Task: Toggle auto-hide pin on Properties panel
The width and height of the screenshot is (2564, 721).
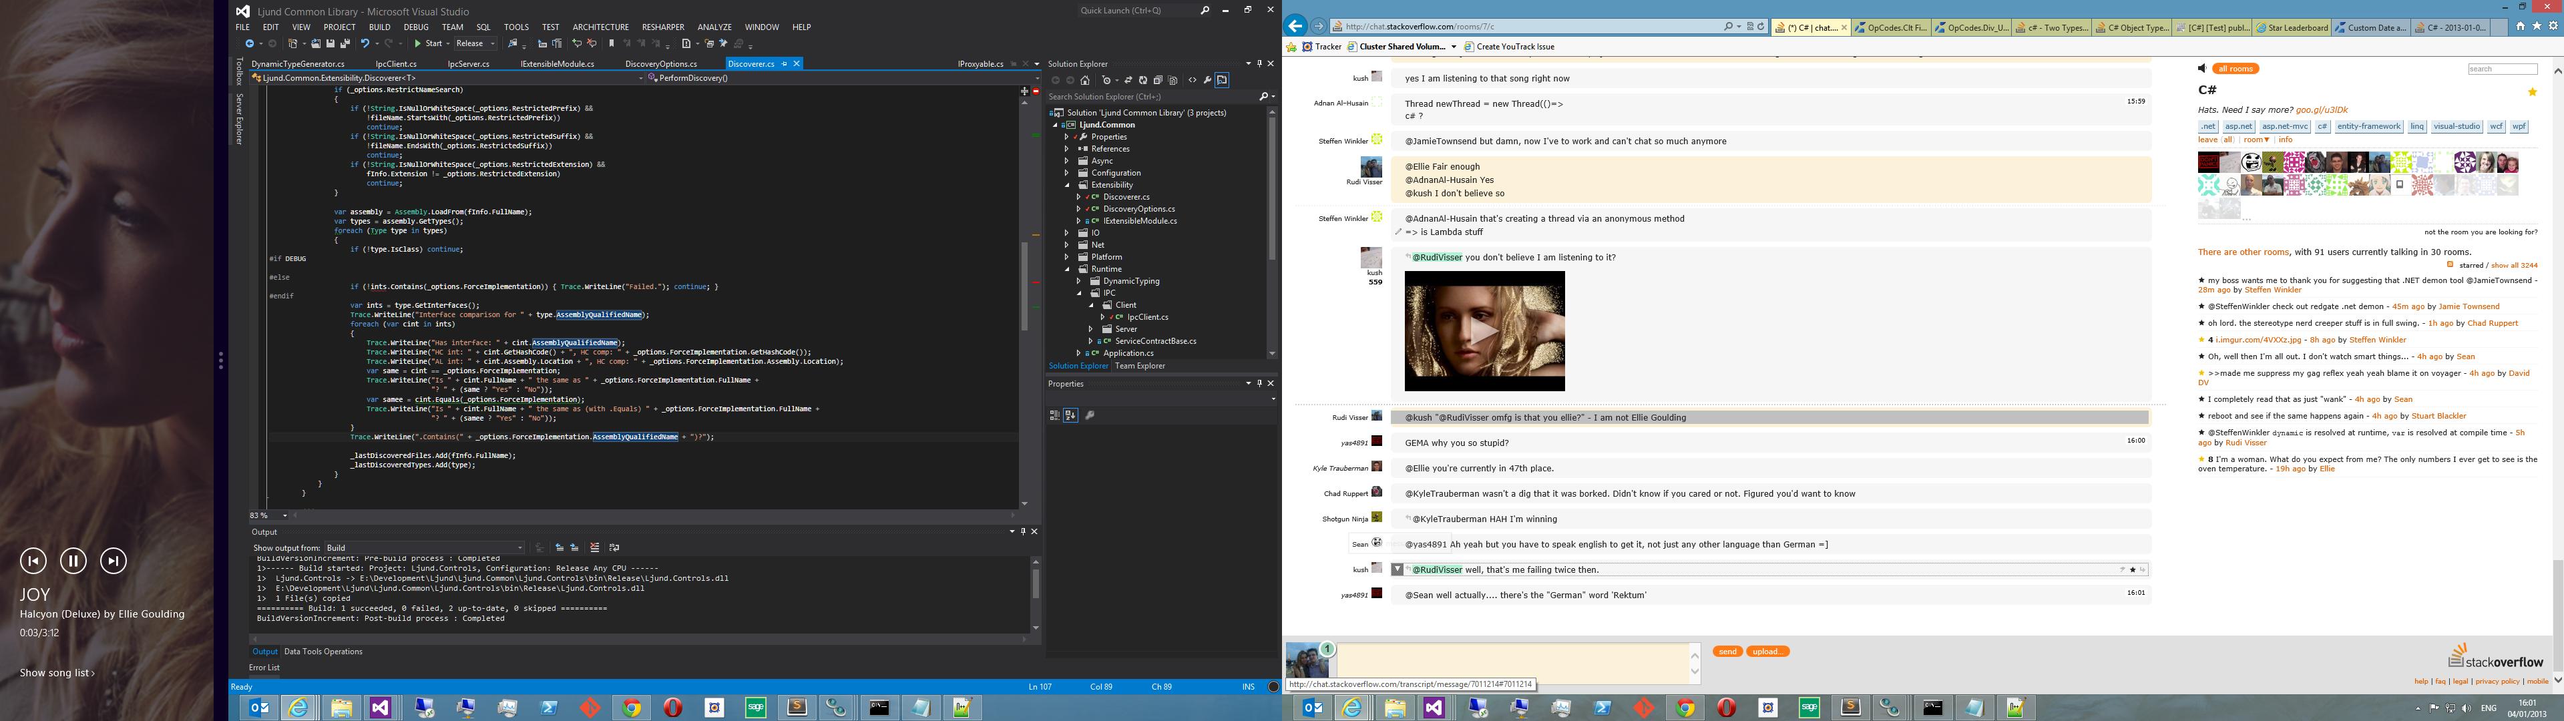Action: [1259, 383]
